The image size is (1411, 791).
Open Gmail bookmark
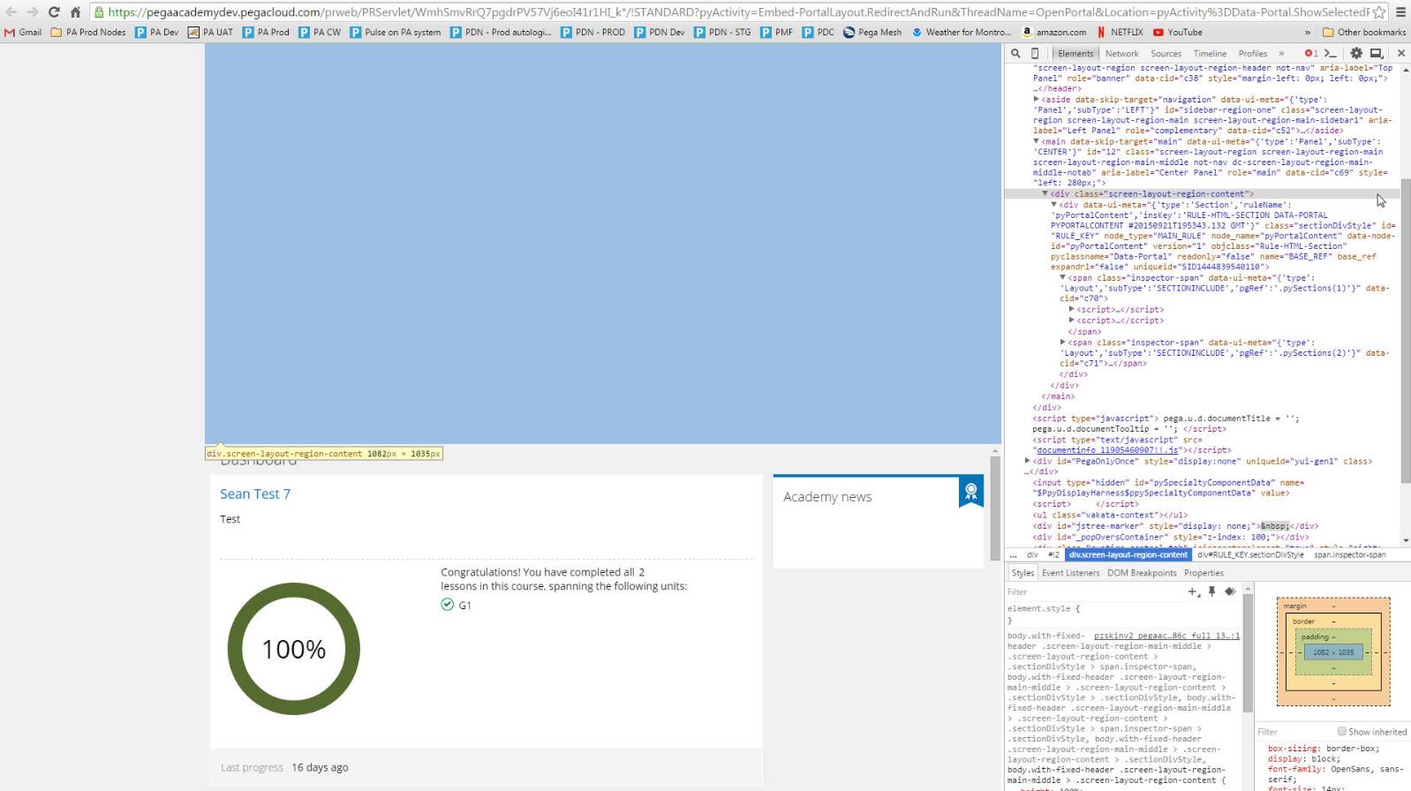pos(23,32)
